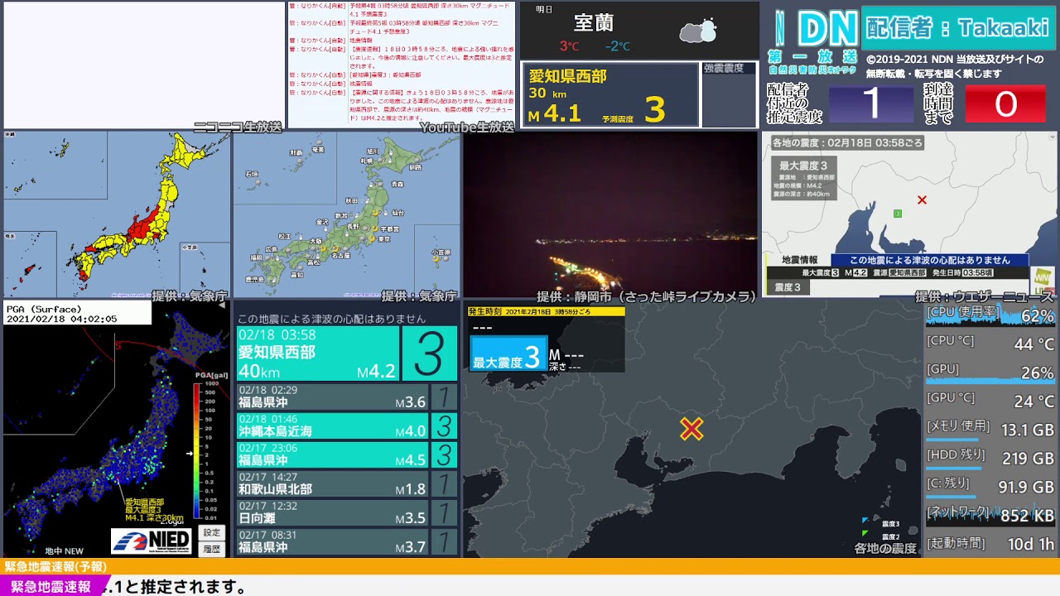1060x596 pixels.
Task: Click the CPU 使用率 usage graph
Action: coord(990,315)
